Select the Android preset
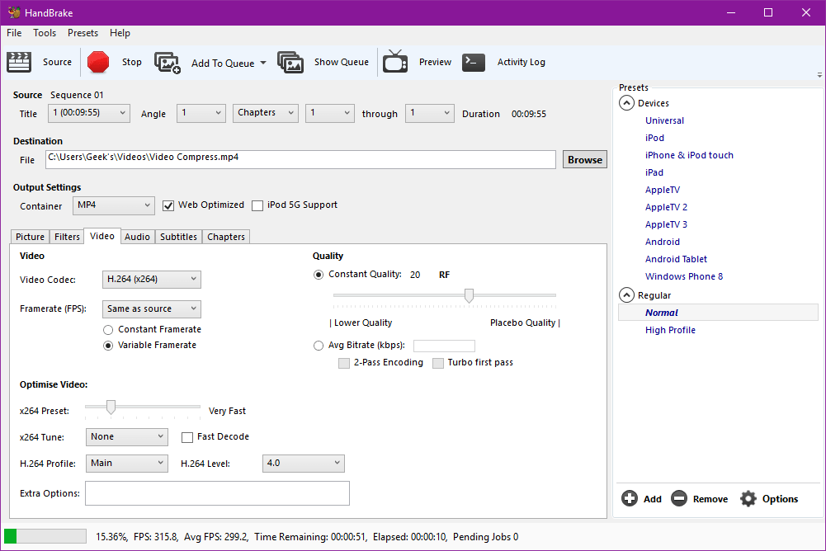Image resolution: width=826 pixels, height=551 pixels. [x=662, y=241]
